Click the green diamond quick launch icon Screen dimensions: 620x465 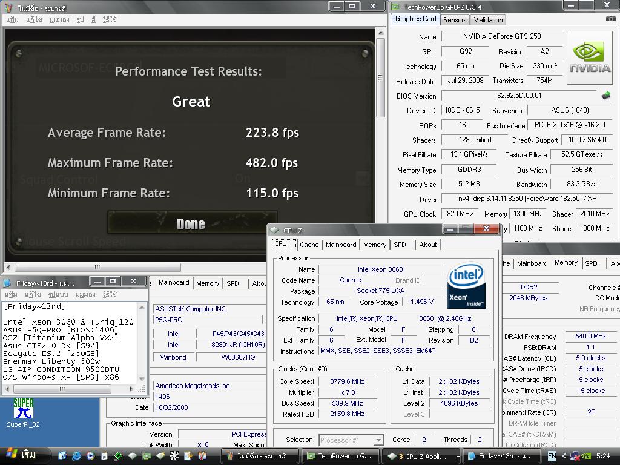click(x=118, y=456)
